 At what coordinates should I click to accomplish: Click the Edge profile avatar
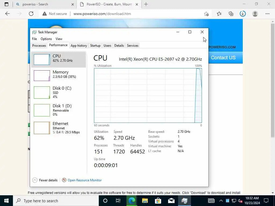(255, 14)
